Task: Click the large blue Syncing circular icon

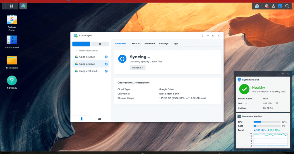Action: [122, 59]
